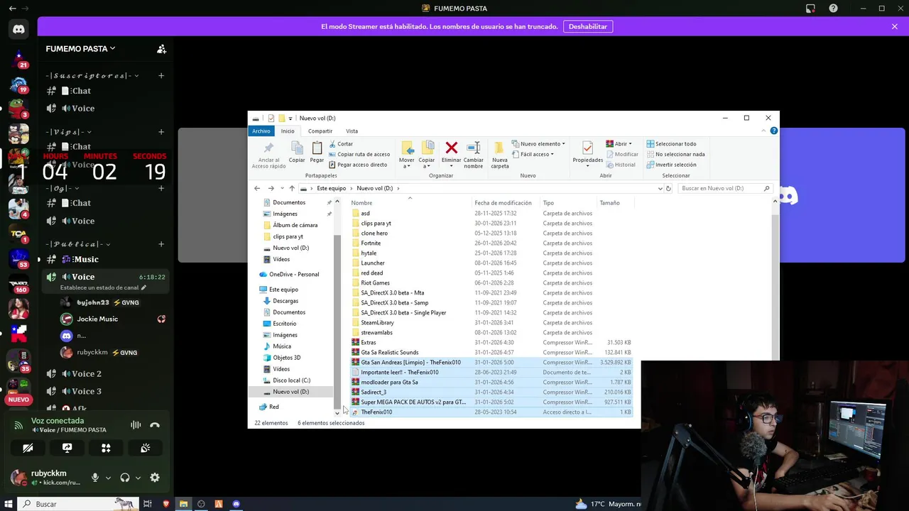
Task: Collapse the Suscriptores channel category
Action: [92, 76]
